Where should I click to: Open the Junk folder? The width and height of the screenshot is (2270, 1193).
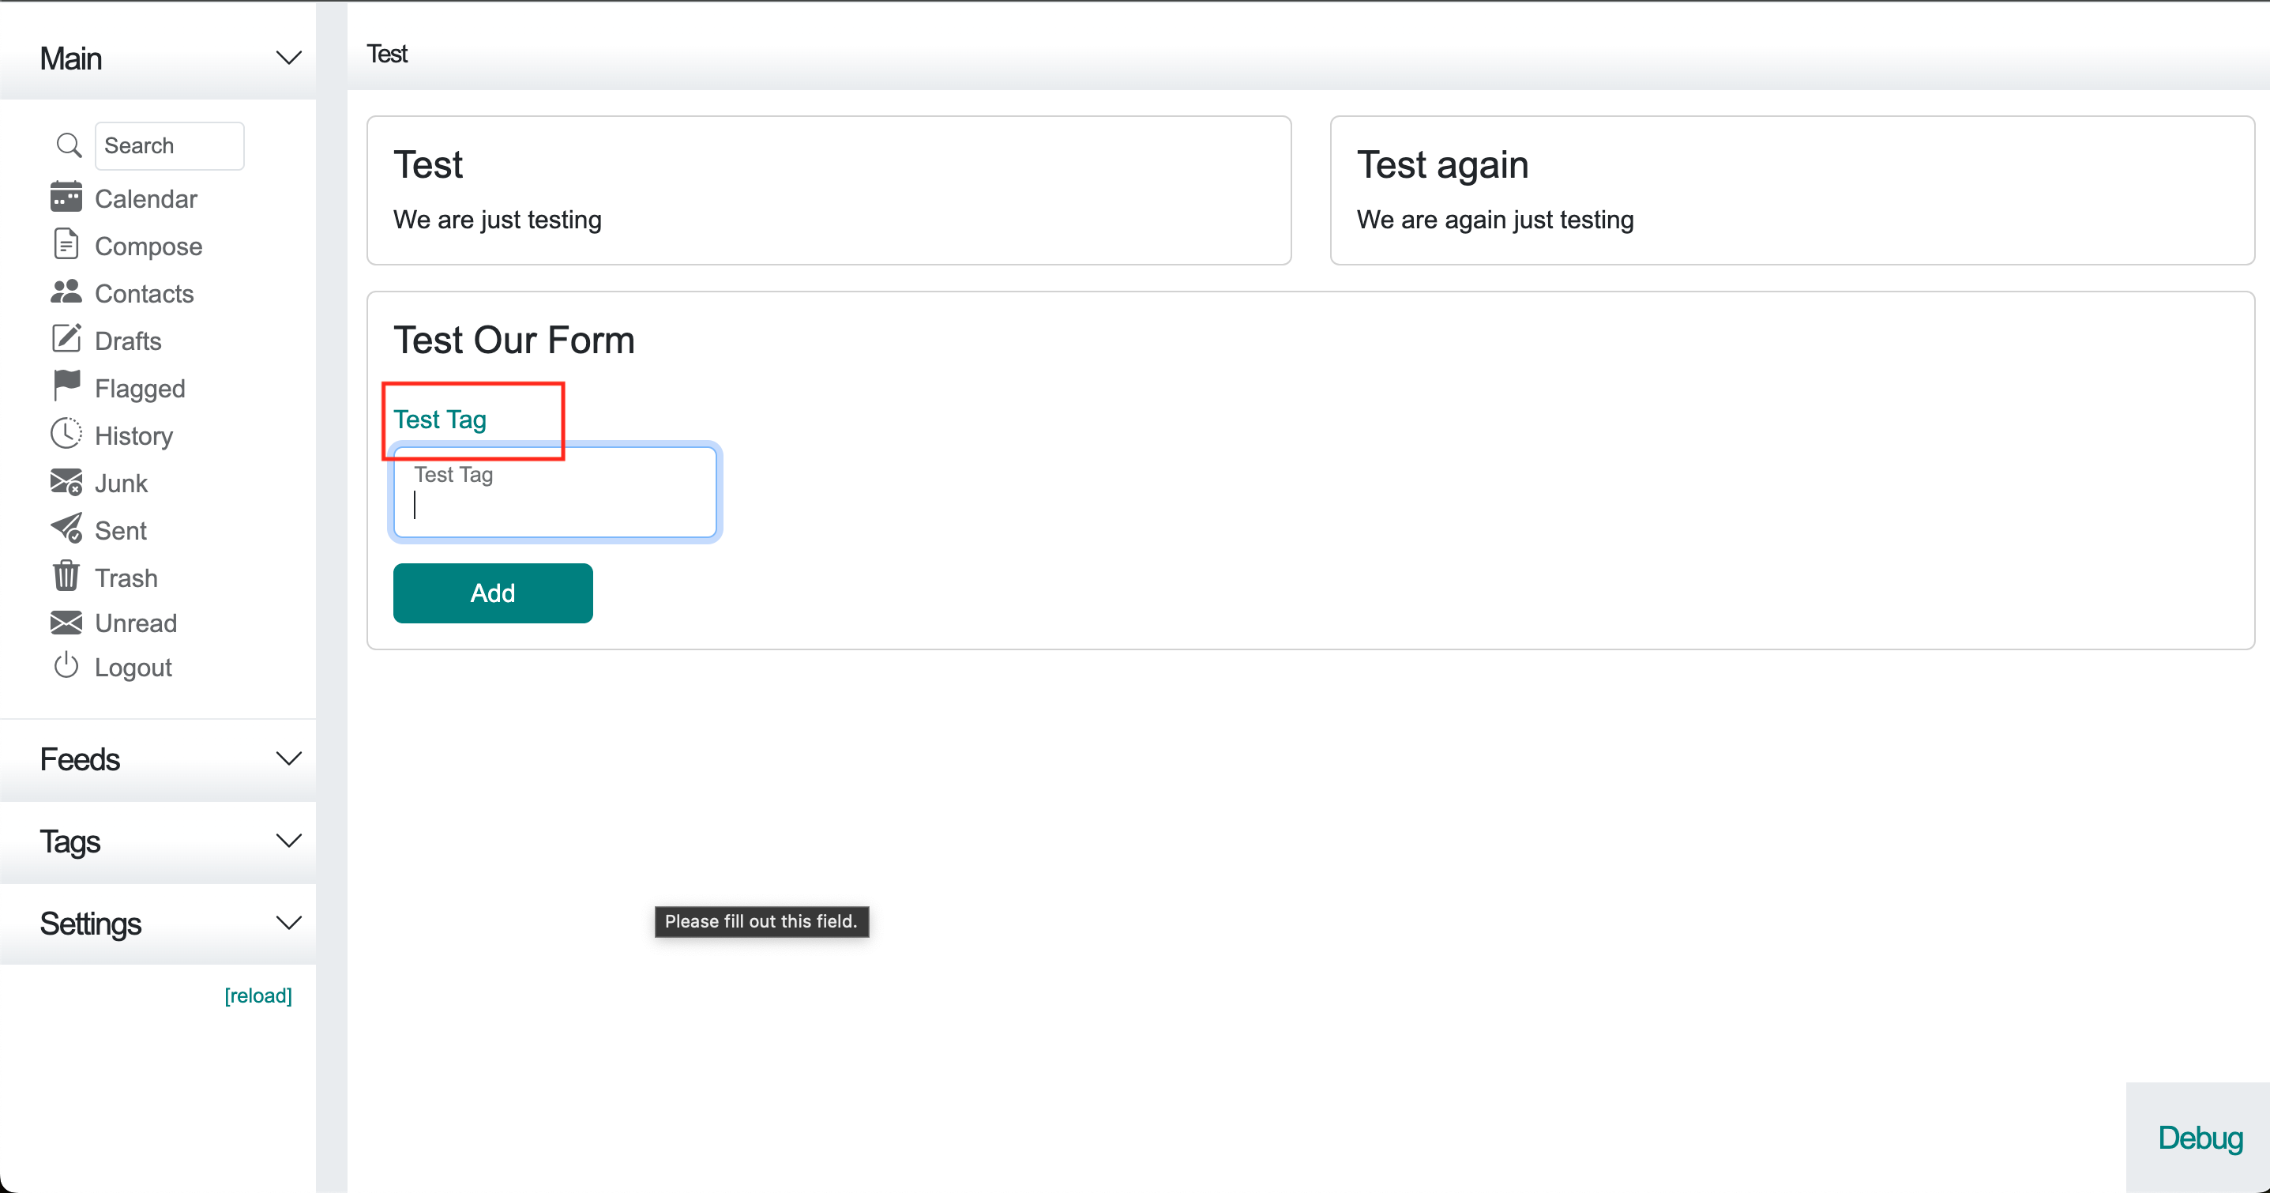(x=122, y=484)
